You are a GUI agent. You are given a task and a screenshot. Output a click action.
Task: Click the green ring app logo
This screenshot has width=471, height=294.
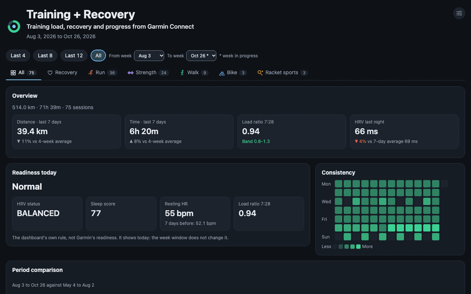click(14, 26)
